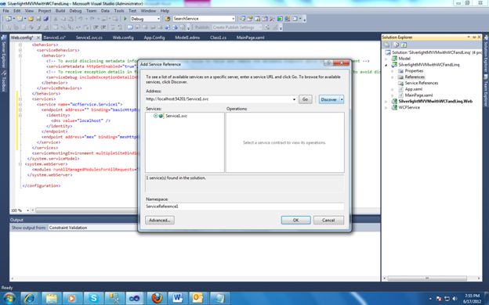Collapse the behaviors XML outline node
Screen dimensions: 489x305
20,45
